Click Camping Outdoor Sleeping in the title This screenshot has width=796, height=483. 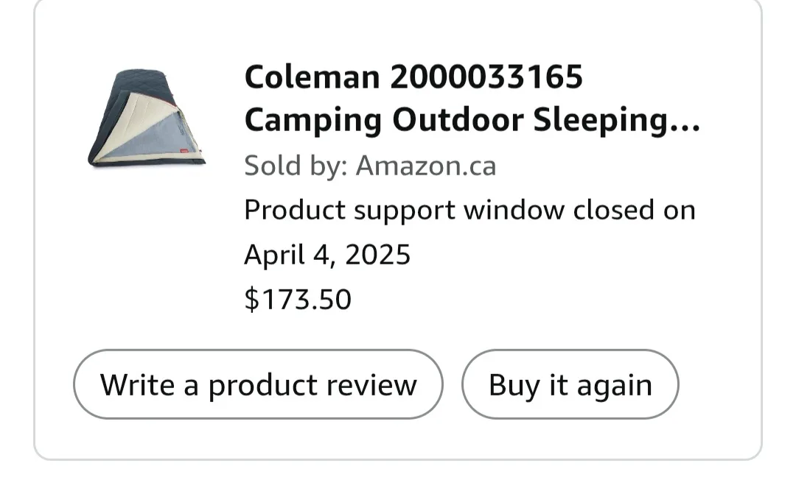(x=457, y=119)
